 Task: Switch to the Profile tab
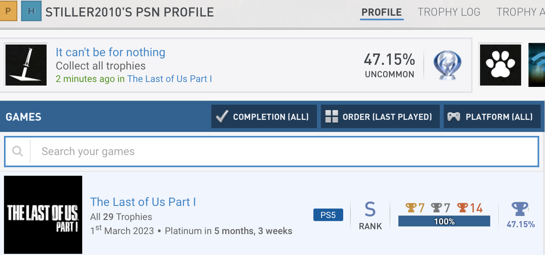[381, 12]
